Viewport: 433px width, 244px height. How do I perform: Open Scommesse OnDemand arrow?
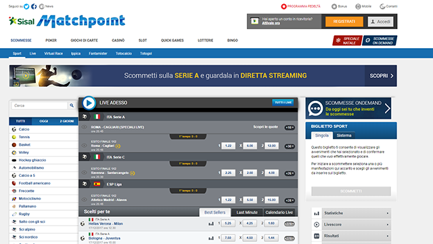[x=388, y=108]
